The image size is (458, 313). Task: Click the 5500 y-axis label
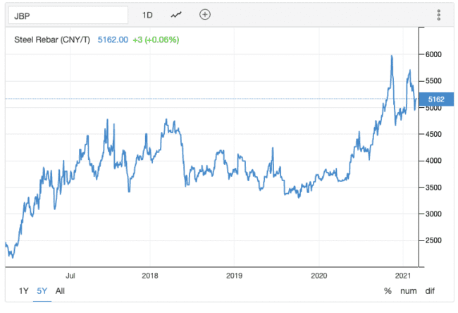pos(433,81)
